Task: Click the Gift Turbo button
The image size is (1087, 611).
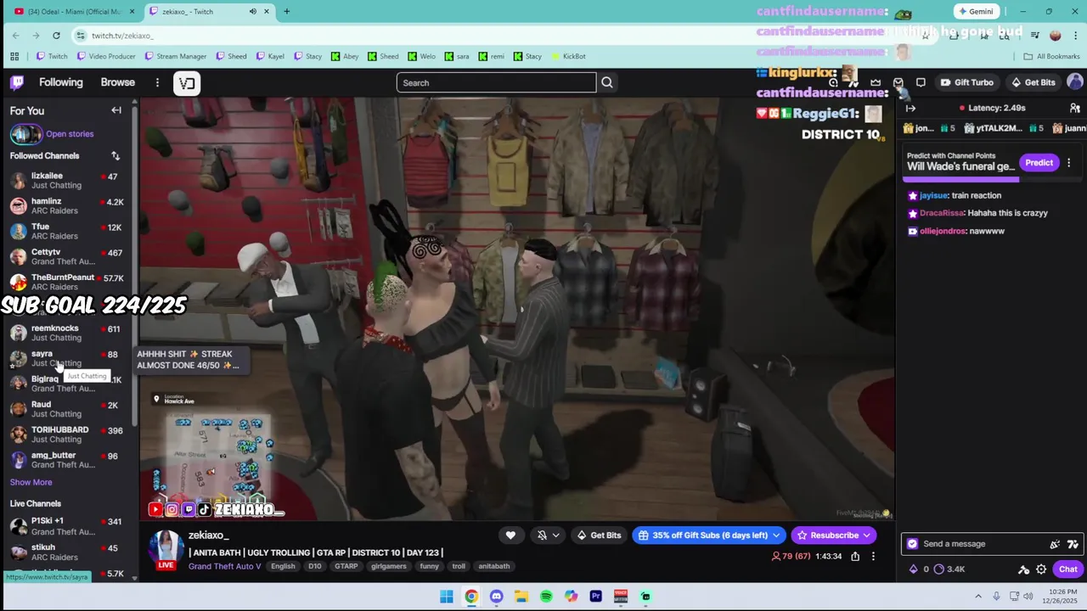Action: pyautogui.click(x=966, y=82)
